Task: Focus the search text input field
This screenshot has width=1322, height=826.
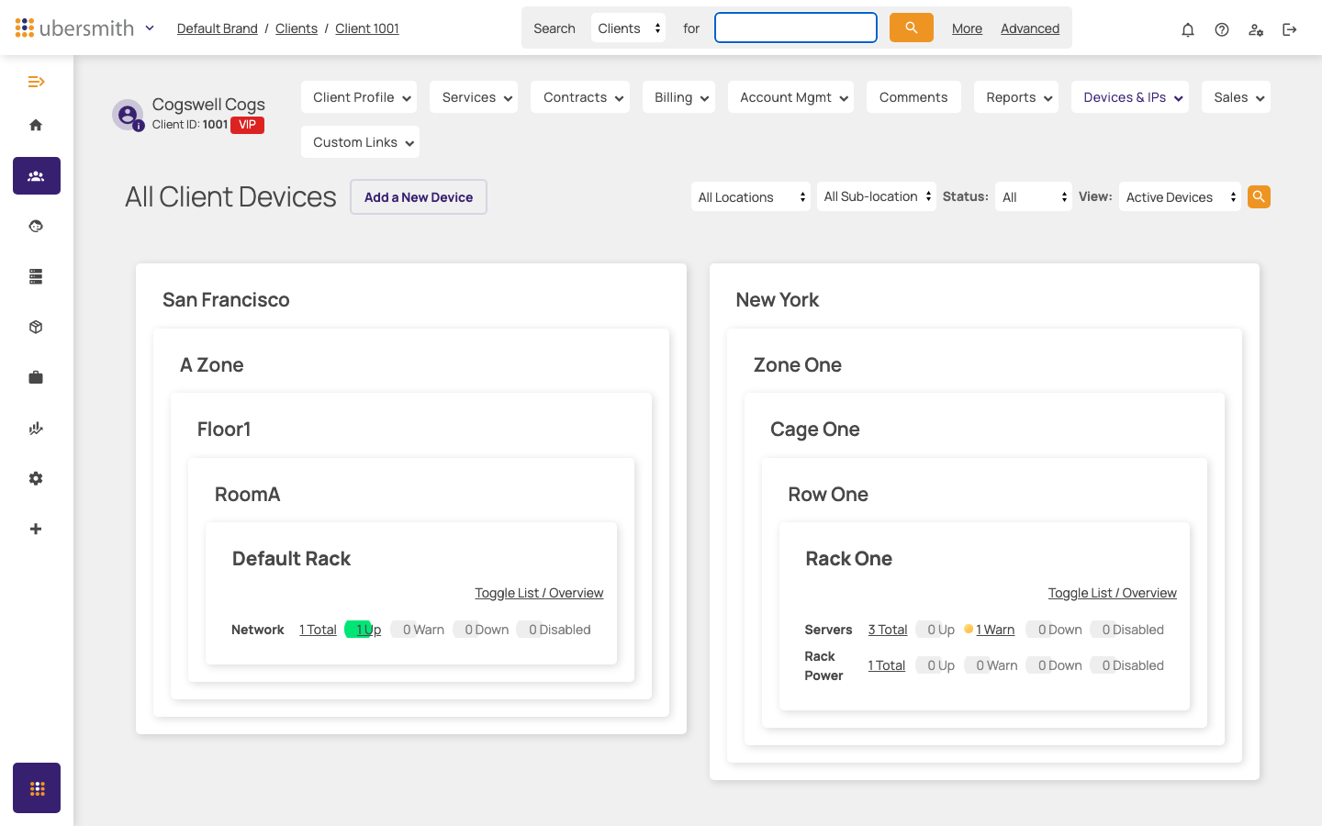Action: tap(796, 28)
